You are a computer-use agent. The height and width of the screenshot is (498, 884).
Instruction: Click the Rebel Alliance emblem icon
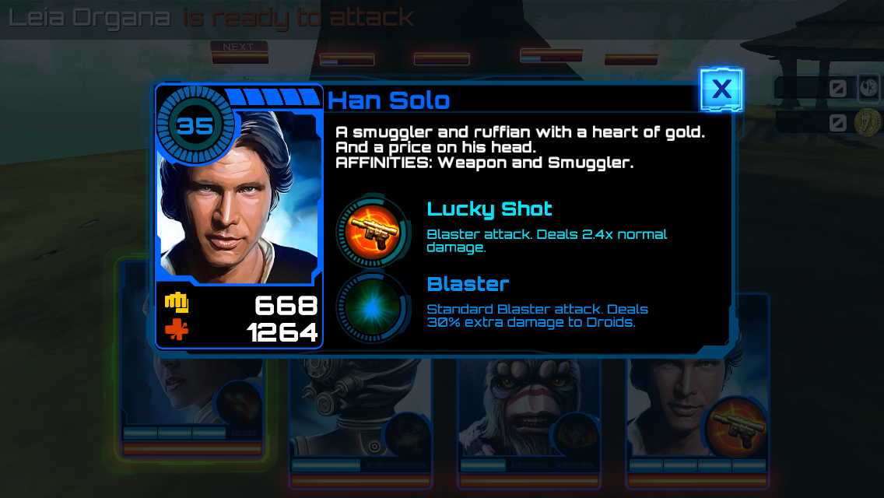click(x=869, y=88)
